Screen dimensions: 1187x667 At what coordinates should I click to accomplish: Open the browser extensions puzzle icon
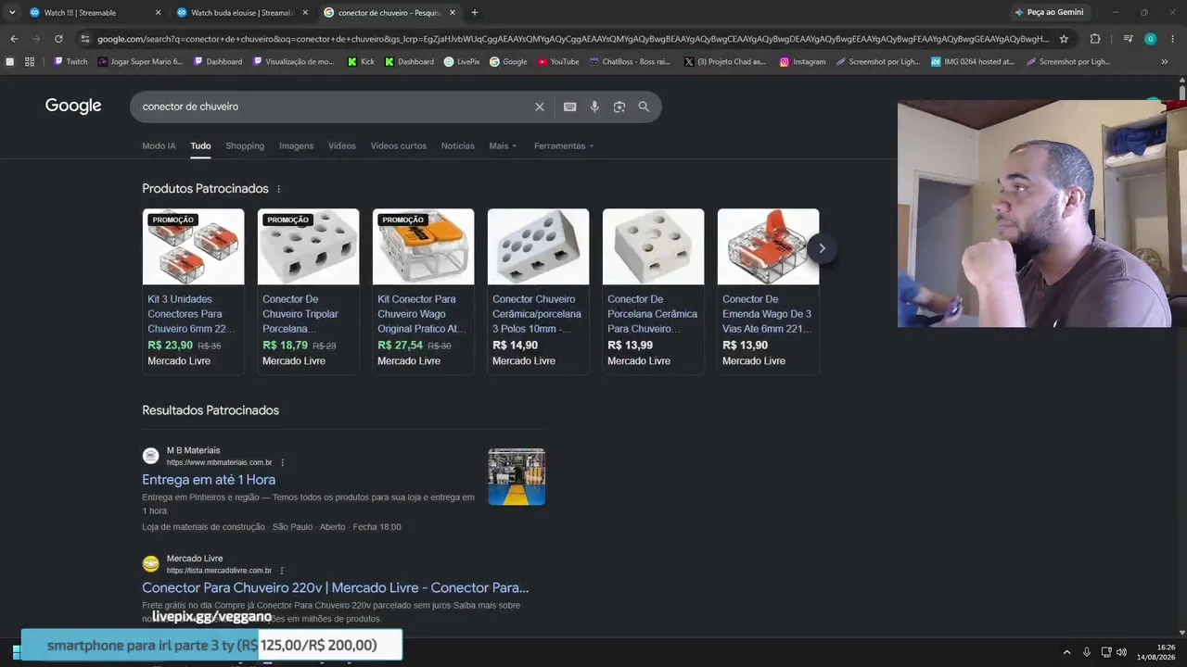pos(1095,39)
